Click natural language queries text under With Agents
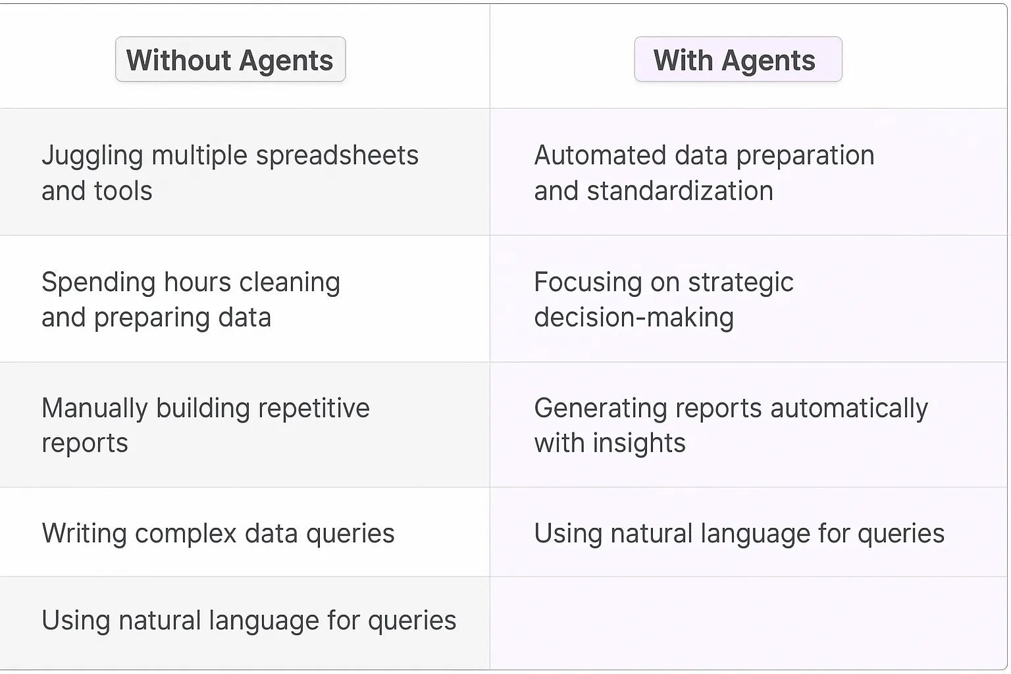Screen dimensions: 1011x674 (x=739, y=533)
